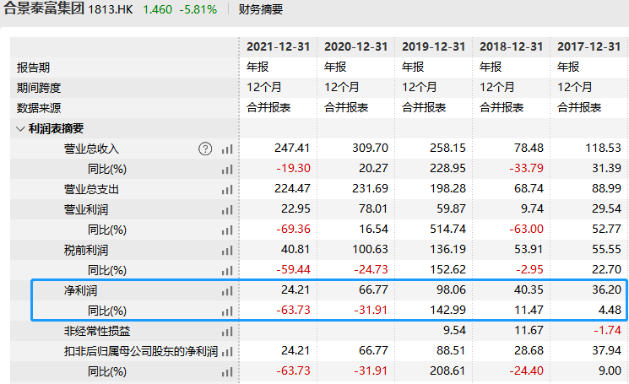Click the 期间跨度 row label
The image size is (629, 384).
(39, 88)
